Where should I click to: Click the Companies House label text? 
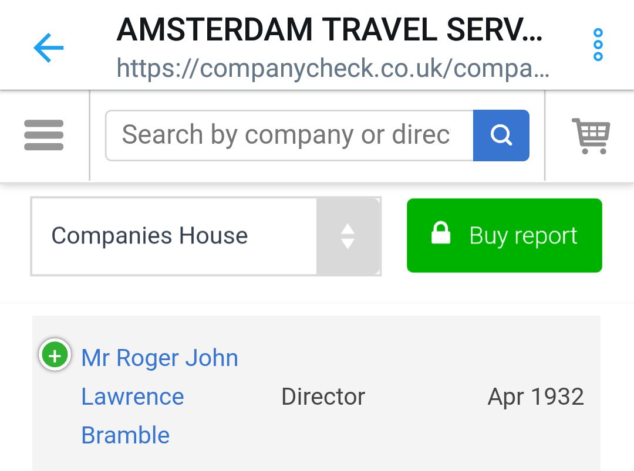pyautogui.click(x=150, y=236)
